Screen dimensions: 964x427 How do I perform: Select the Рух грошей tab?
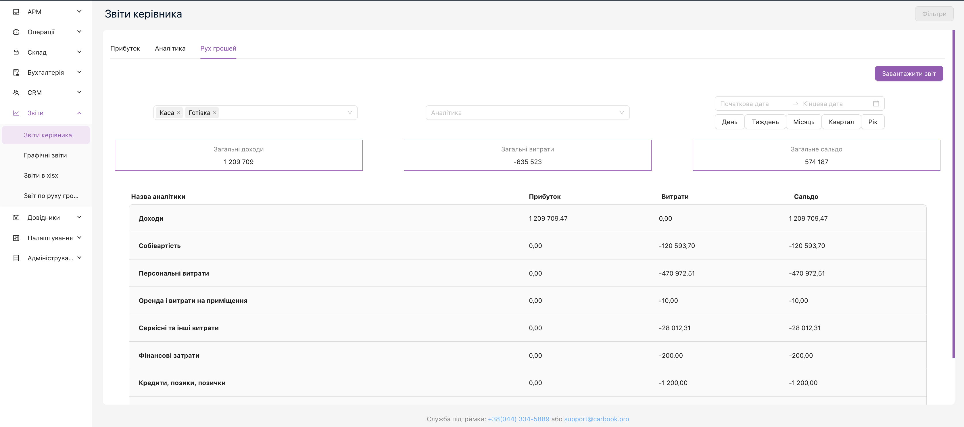coord(218,48)
